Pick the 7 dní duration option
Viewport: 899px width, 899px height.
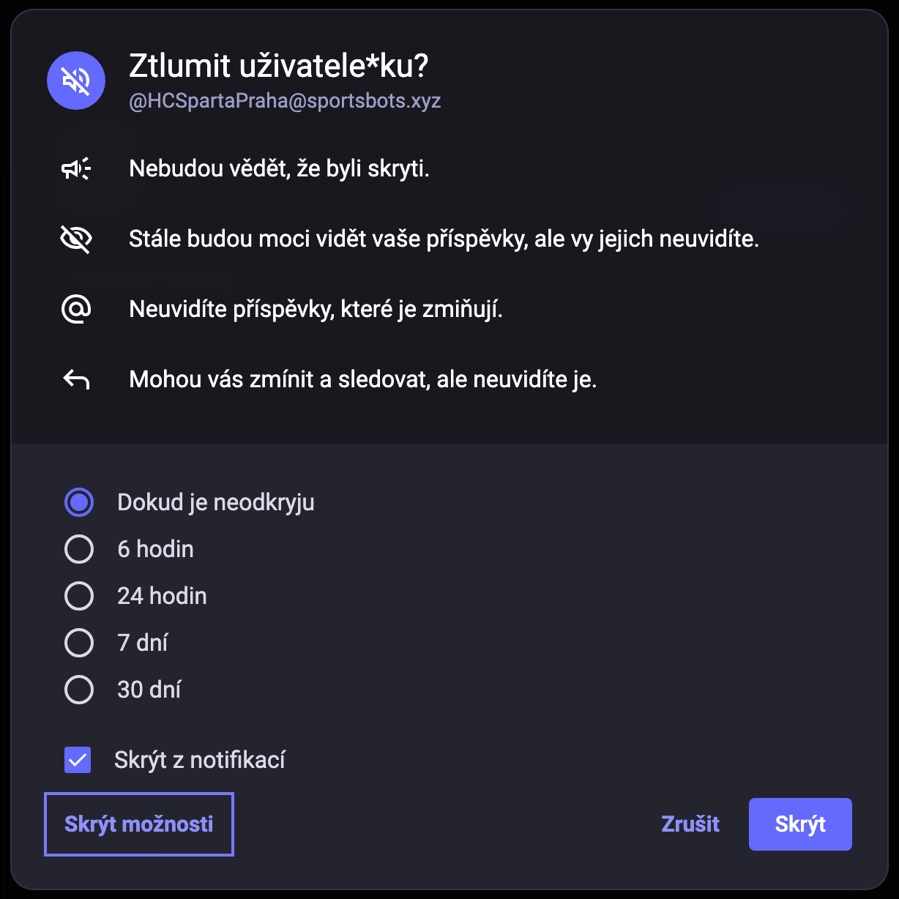pyautogui.click(x=79, y=644)
